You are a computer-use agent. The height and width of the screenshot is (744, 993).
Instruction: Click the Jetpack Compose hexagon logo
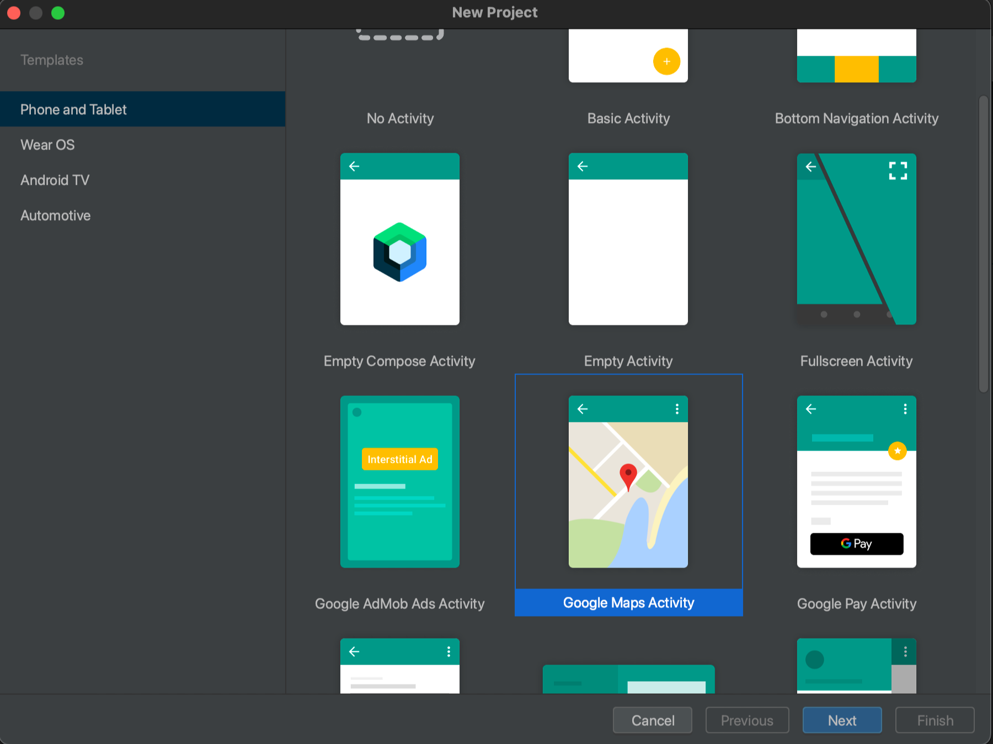(x=400, y=252)
